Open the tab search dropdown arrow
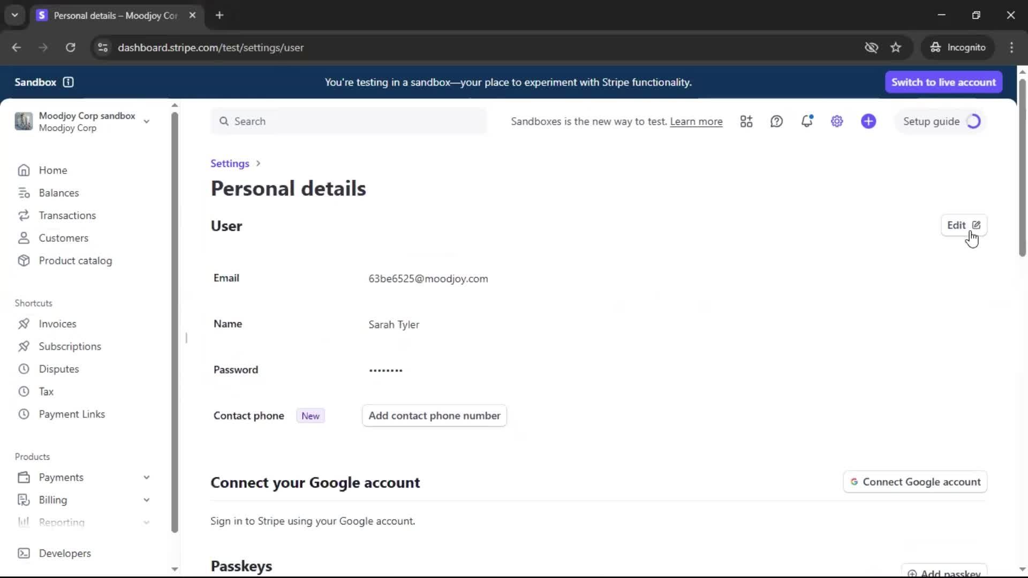 click(x=15, y=15)
